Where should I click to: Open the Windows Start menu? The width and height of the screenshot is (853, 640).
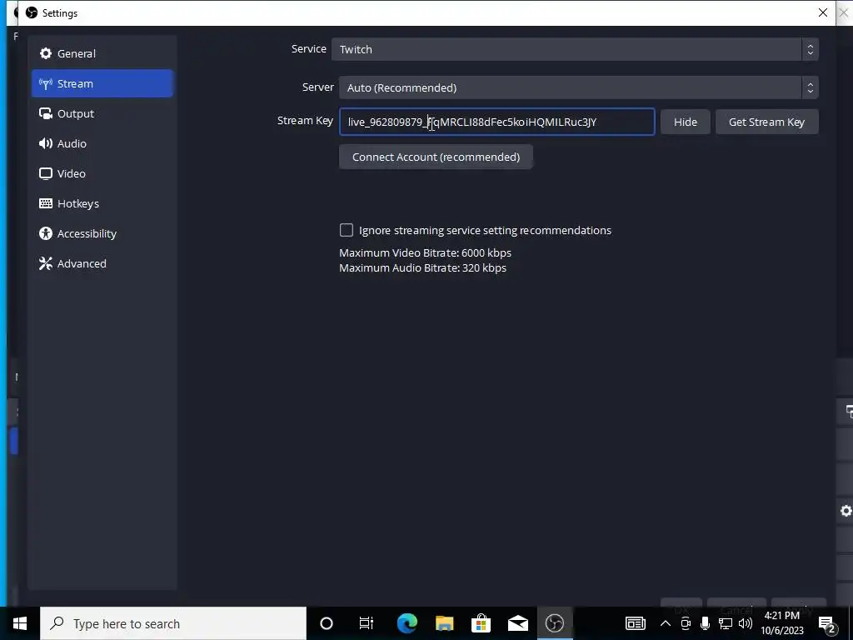click(x=20, y=623)
